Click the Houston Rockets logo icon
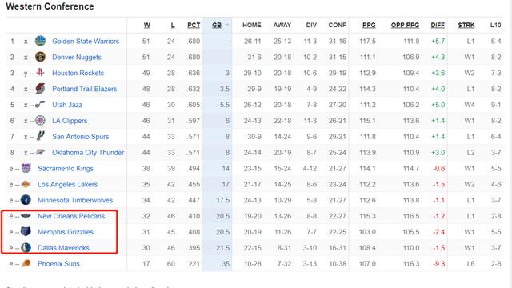This screenshot has width=512, height=288. pos(40,73)
